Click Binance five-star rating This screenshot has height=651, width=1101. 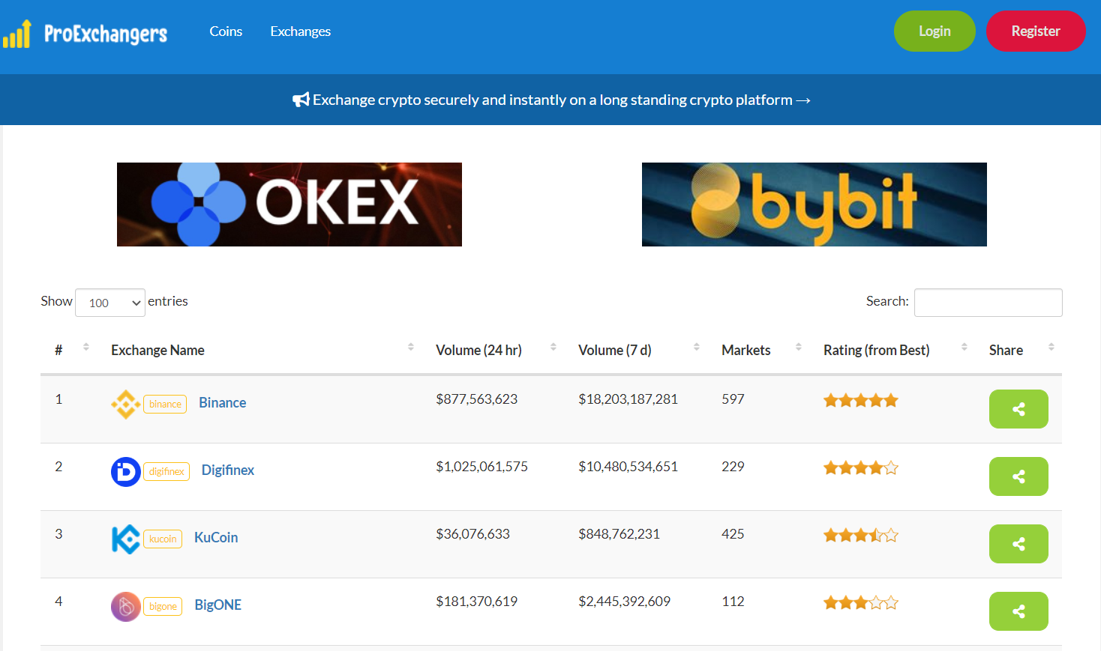[861, 401]
